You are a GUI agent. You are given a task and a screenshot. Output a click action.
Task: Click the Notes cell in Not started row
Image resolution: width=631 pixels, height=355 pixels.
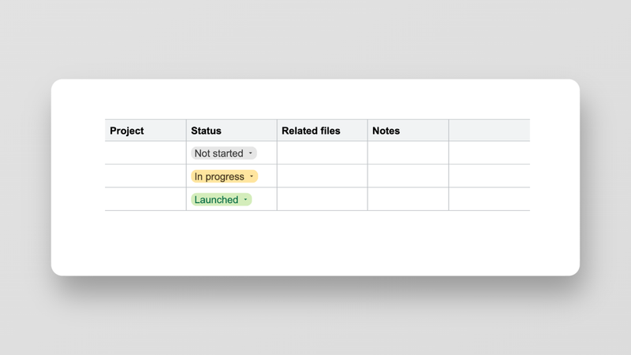tap(408, 153)
